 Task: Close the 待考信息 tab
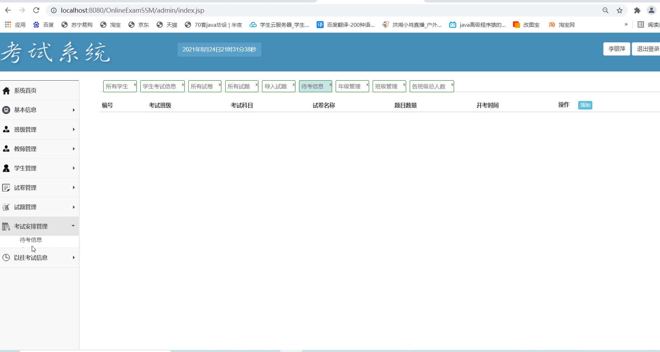330,84
